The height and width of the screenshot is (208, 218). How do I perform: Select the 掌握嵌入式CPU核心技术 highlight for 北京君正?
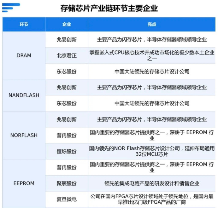[x=152, y=55]
